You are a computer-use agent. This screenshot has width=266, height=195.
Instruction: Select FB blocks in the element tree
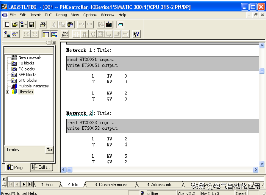(x=26, y=63)
